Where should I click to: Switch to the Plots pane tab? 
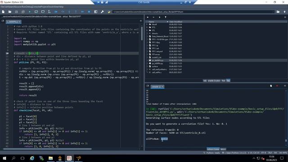coord(223,81)
